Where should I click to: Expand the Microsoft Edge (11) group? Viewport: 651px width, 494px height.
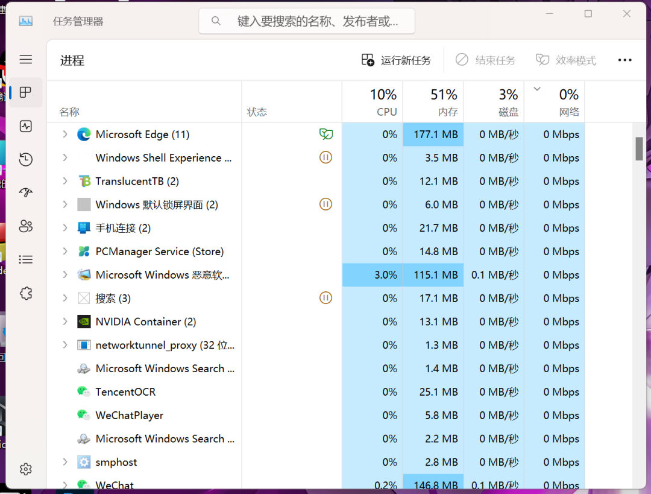pyautogui.click(x=64, y=134)
